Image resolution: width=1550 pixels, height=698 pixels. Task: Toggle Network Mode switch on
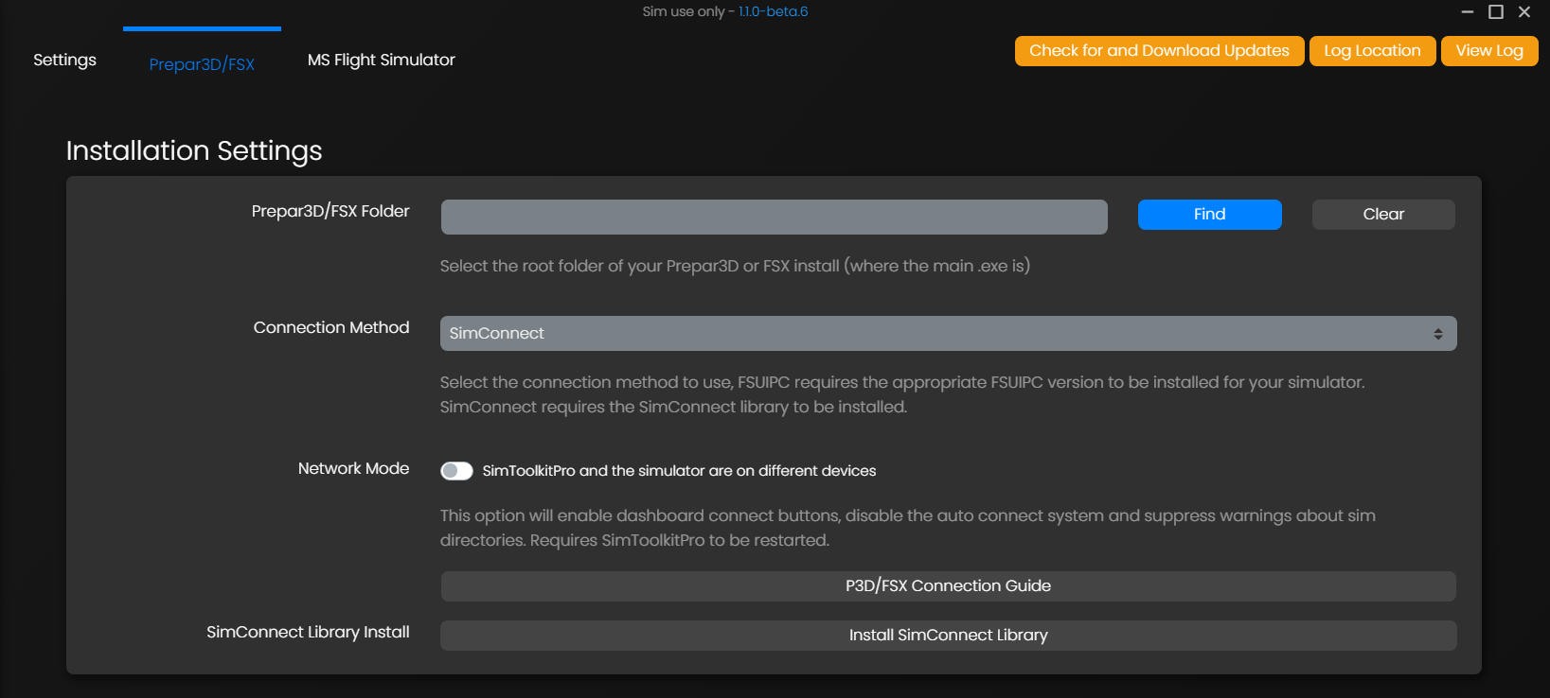coord(456,471)
